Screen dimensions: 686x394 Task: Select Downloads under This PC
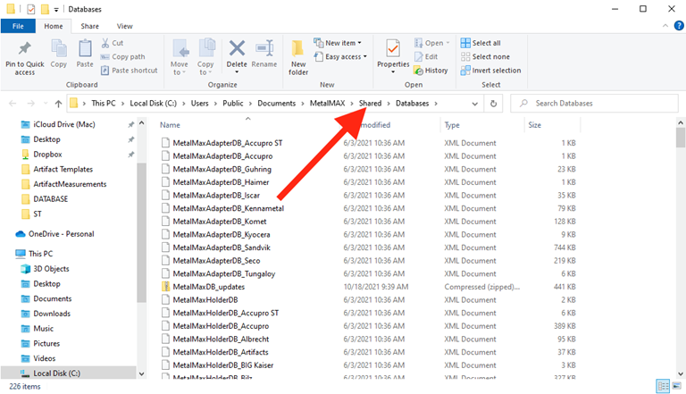click(46, 314)
